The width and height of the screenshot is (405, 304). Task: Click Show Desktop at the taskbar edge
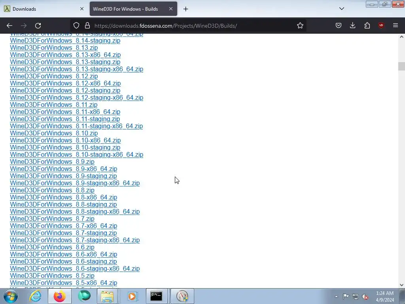[402, 296]
